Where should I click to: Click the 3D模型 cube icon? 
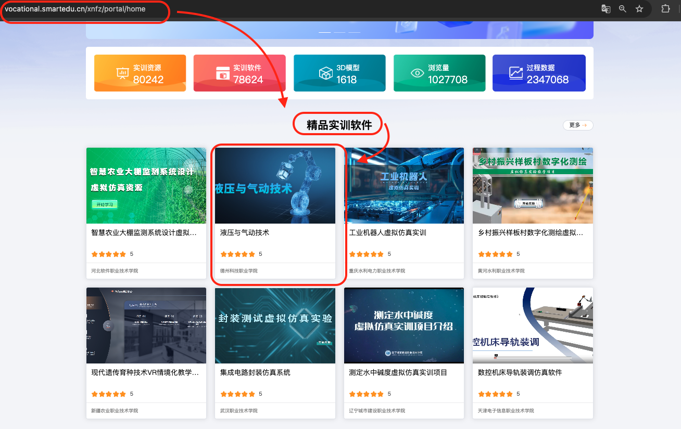326,73
